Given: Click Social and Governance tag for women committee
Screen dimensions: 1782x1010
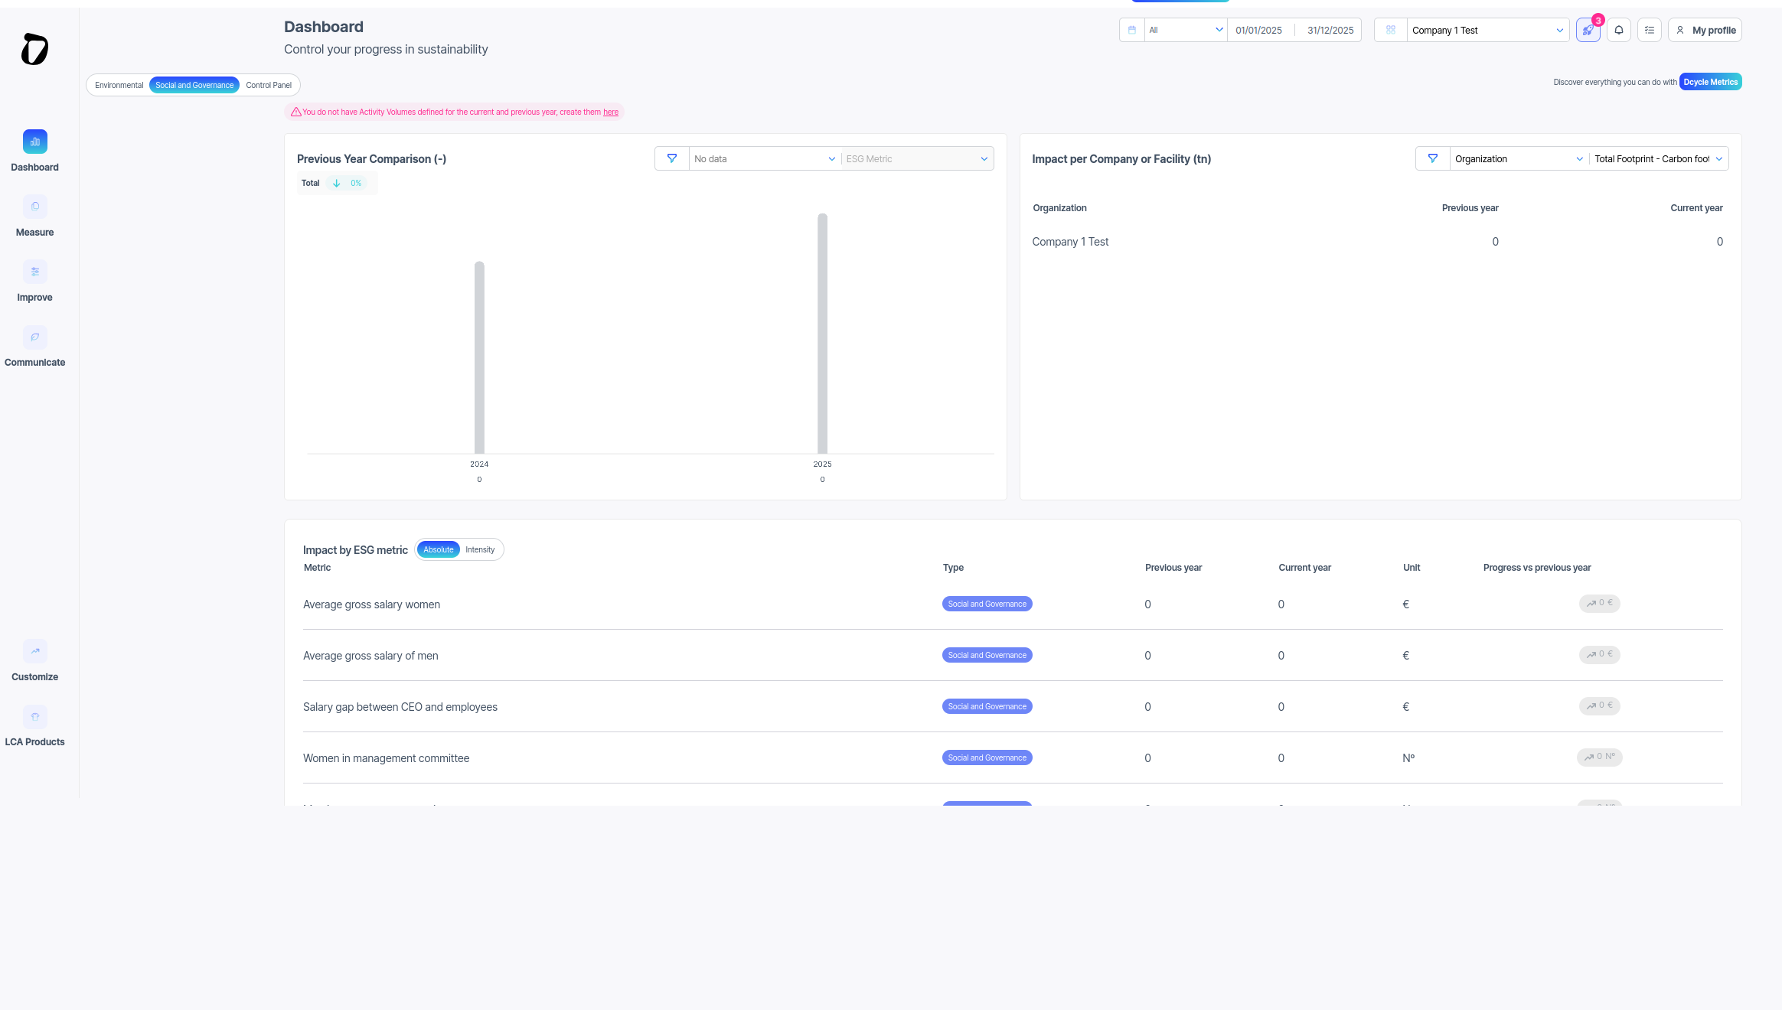Looking at the screenshot, I should [987, 757].
